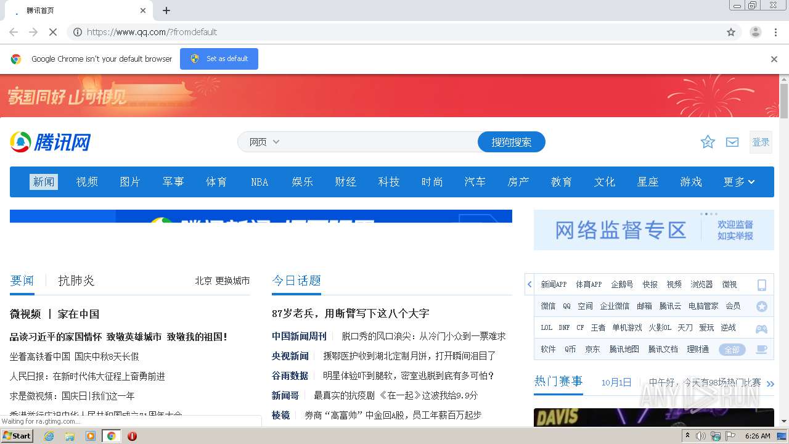The height and width of the screenshot is (444, 789).
Task: Collapse app panel with left arrow
Action: point(529,284)
